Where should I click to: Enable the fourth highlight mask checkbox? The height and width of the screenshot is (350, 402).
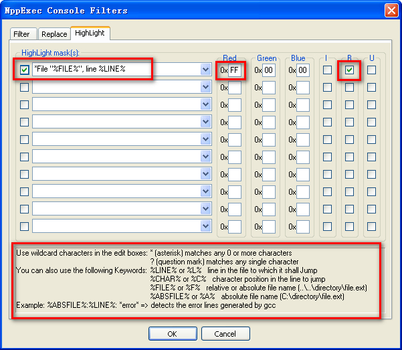[24, 122]
